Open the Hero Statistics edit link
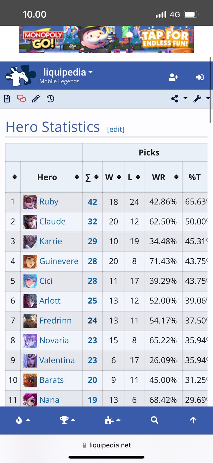 116,129
